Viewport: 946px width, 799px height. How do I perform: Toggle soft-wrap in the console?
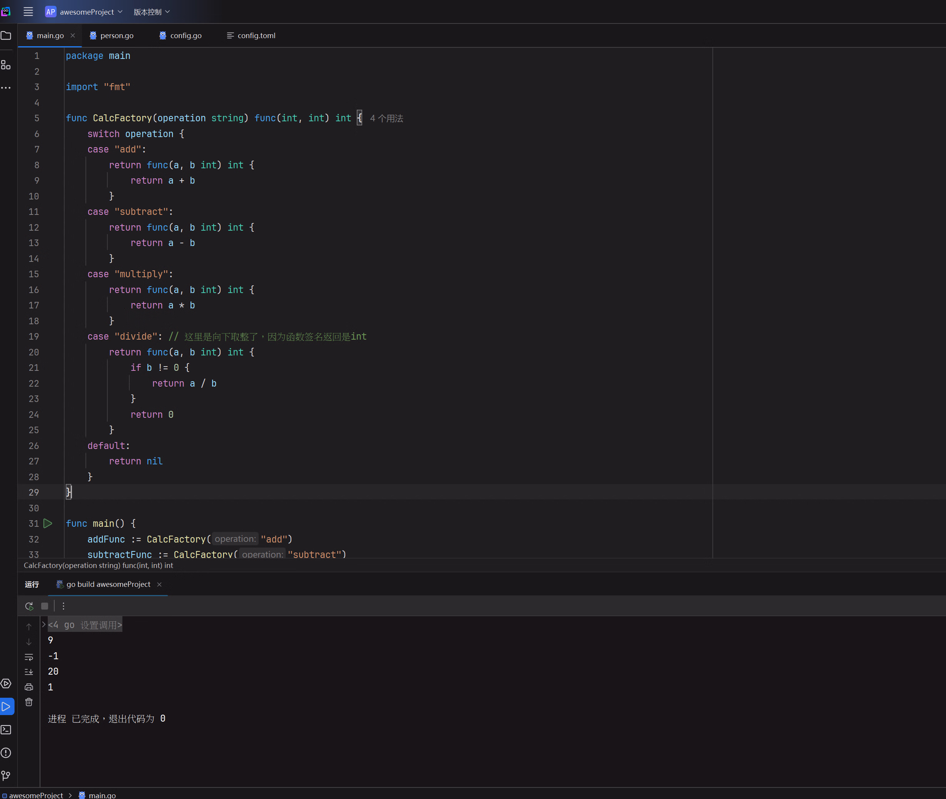click(29, 657)
